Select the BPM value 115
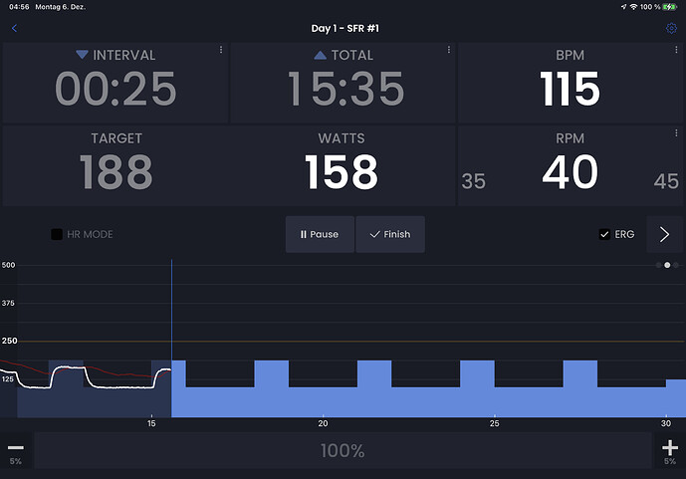686x479 pixels. coord(571,89)
